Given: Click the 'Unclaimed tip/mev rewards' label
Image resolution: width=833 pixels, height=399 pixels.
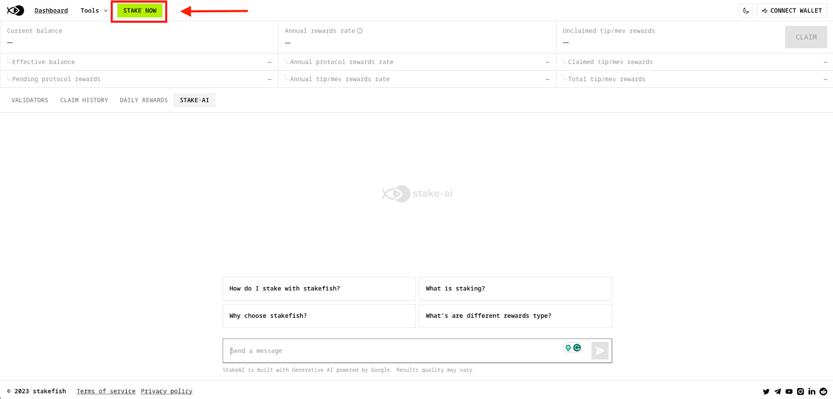Looking at the screenshot, I should pos(609,31).
